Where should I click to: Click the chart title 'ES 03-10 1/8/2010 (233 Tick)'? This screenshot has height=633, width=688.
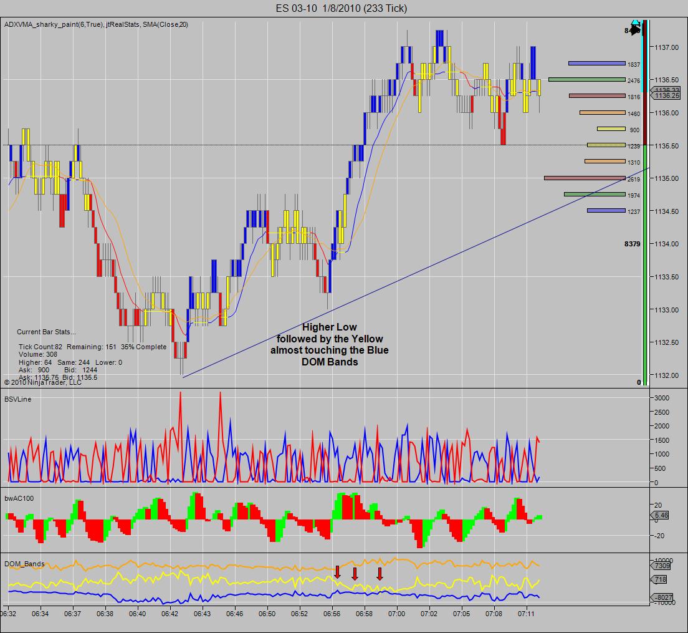click(x=342, y=8)
